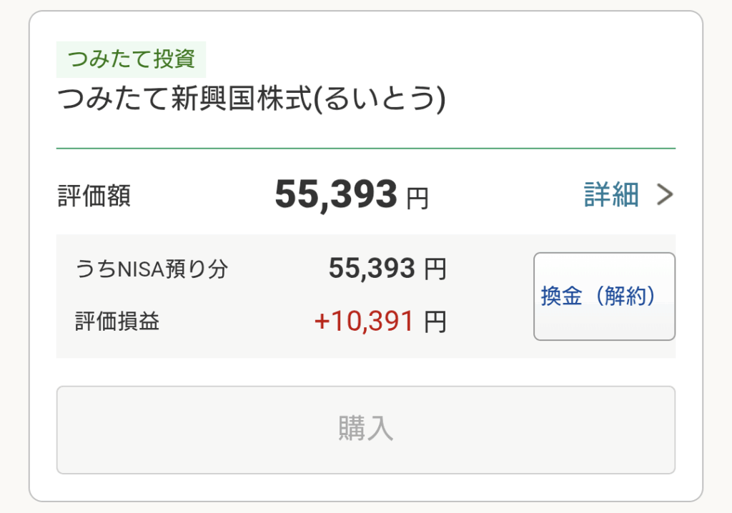The image size is (732, 513).
Task: Click the green divider line under fund name
Action: pos(366,148)
